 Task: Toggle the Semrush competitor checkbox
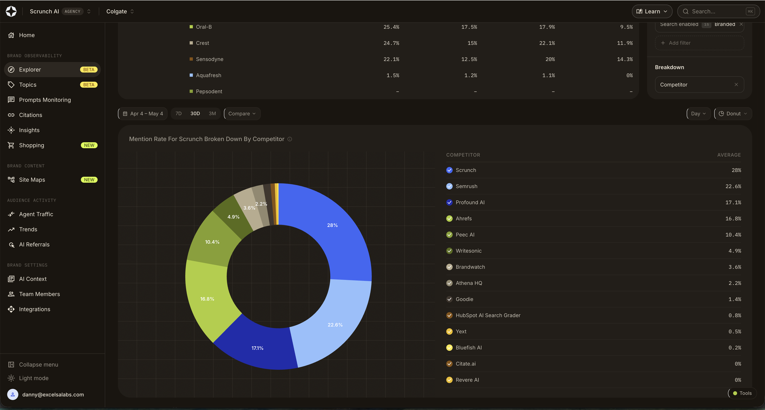[450, 186]
